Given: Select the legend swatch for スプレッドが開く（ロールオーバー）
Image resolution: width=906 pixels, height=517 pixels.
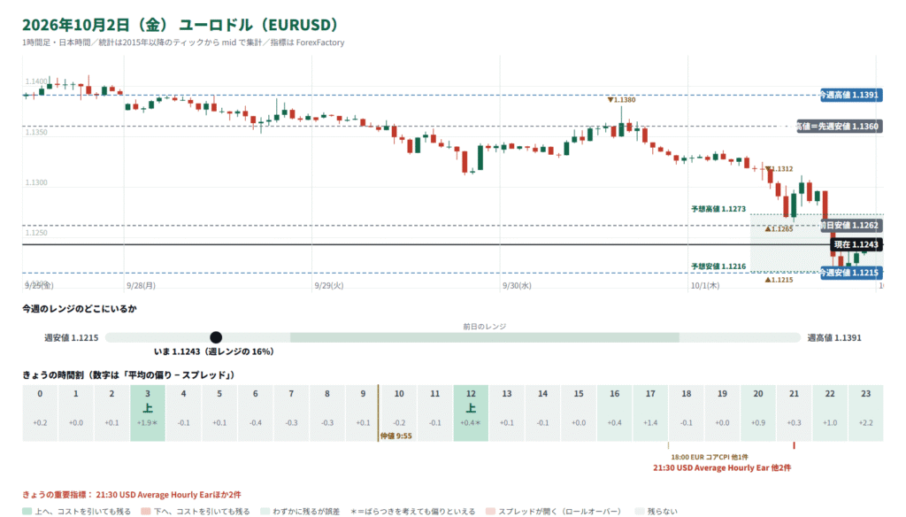Looking at the screenshot, I should pyautogui.click(x=490, y=511).
